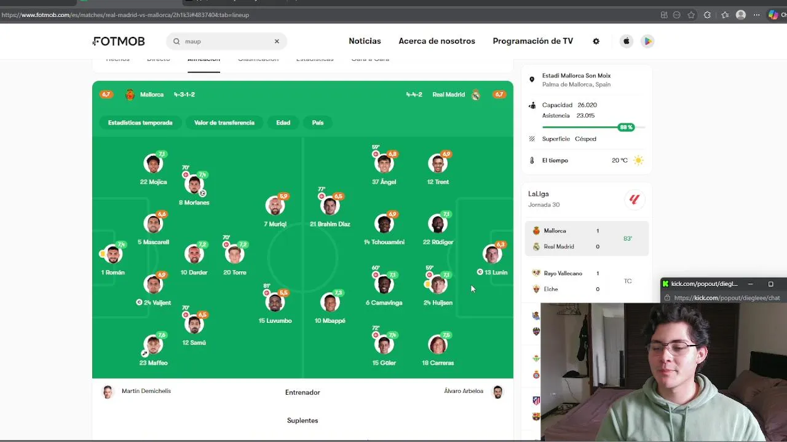Click the attendance 88% progress bar

(593, 127)
